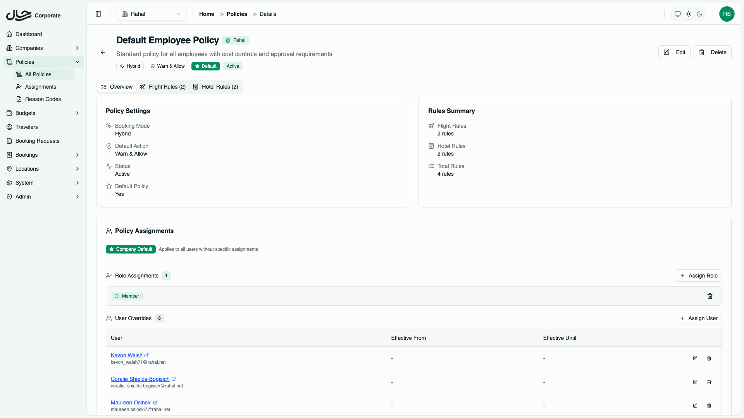This screenshot has height=418, width=744.
Task: Toggle the sidebar collapse icon
Action: [x=98, y=14]
